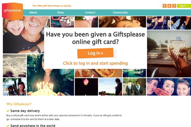The width and height of the screenshot is (191, 127).
Task: Select the ocean waves photo
Action: click(x=15, y=66)
